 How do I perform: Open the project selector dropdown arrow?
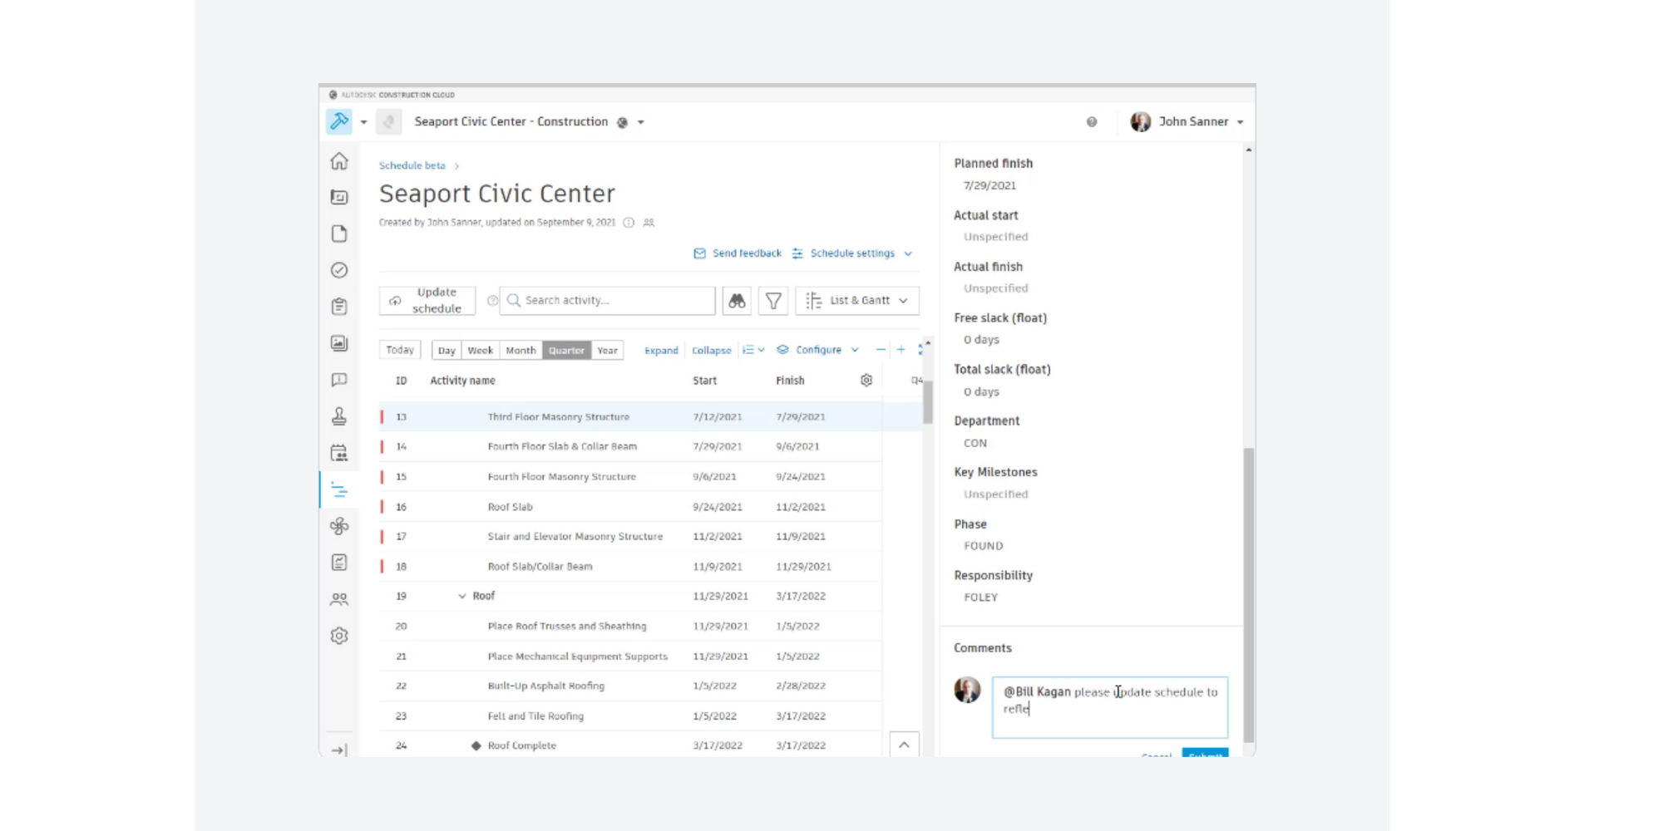tap(641, 122)
